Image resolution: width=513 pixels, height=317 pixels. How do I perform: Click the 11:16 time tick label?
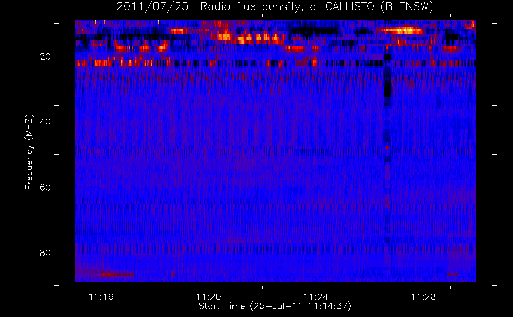[x=101, y=297]
